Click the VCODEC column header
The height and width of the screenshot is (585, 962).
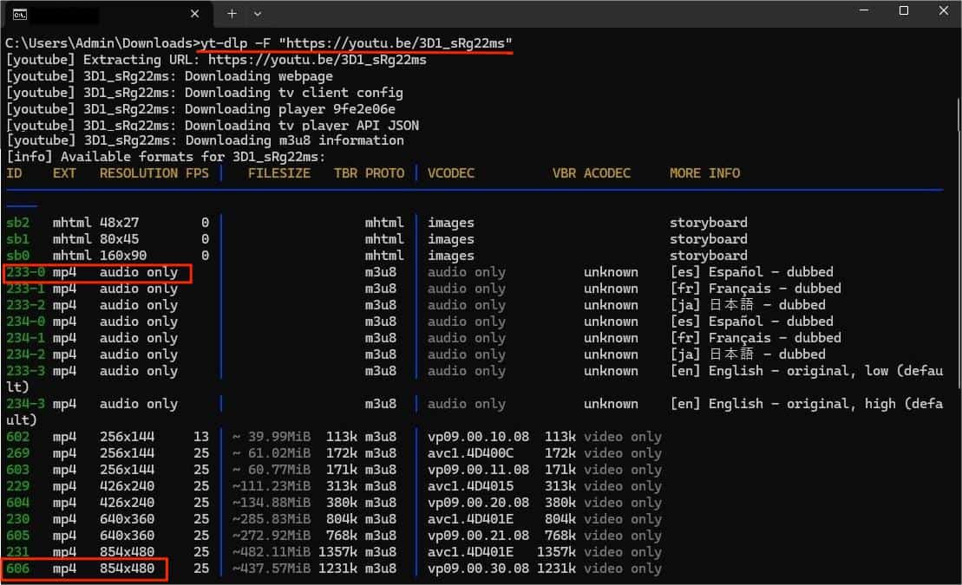point(451,173)
